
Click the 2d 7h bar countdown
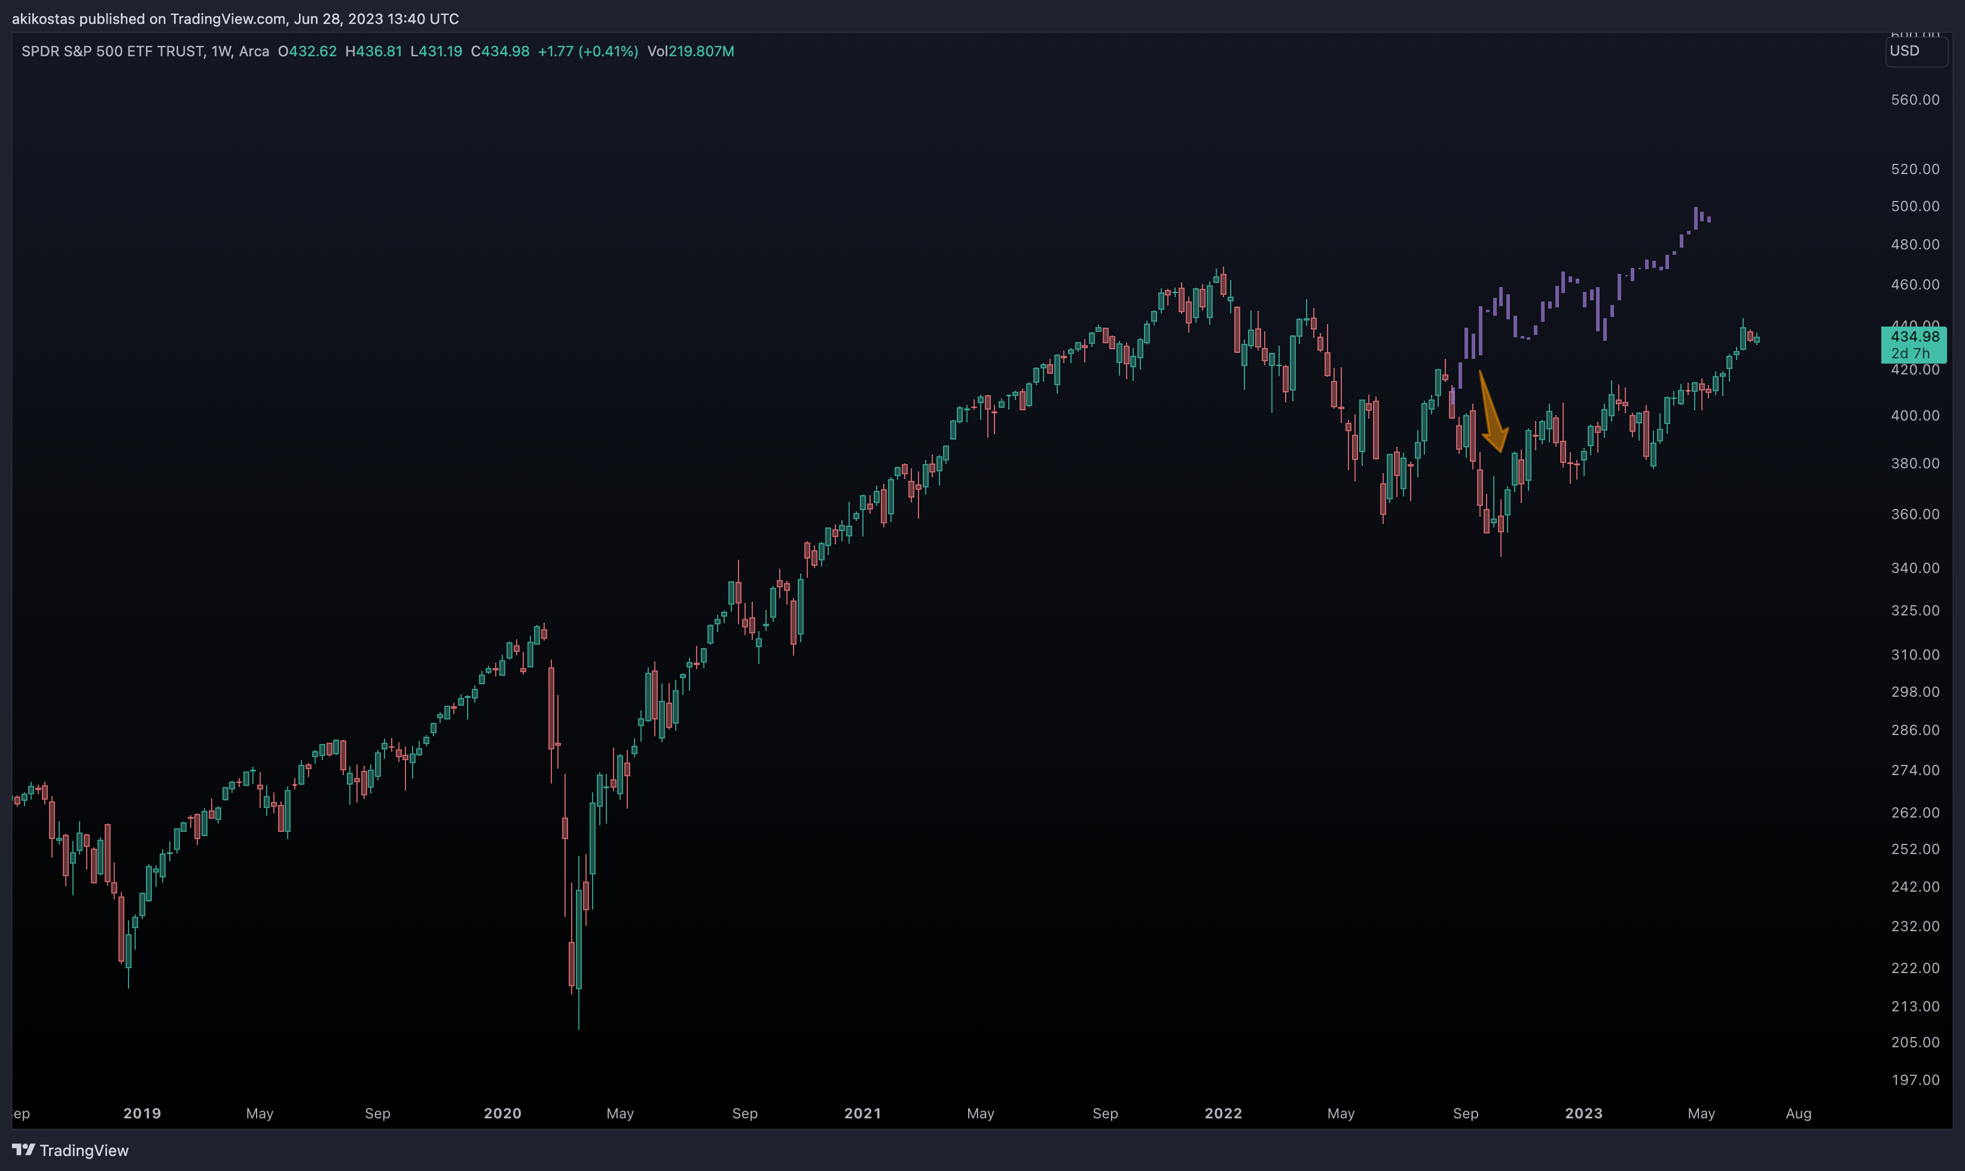click(x=1910, y=353)
